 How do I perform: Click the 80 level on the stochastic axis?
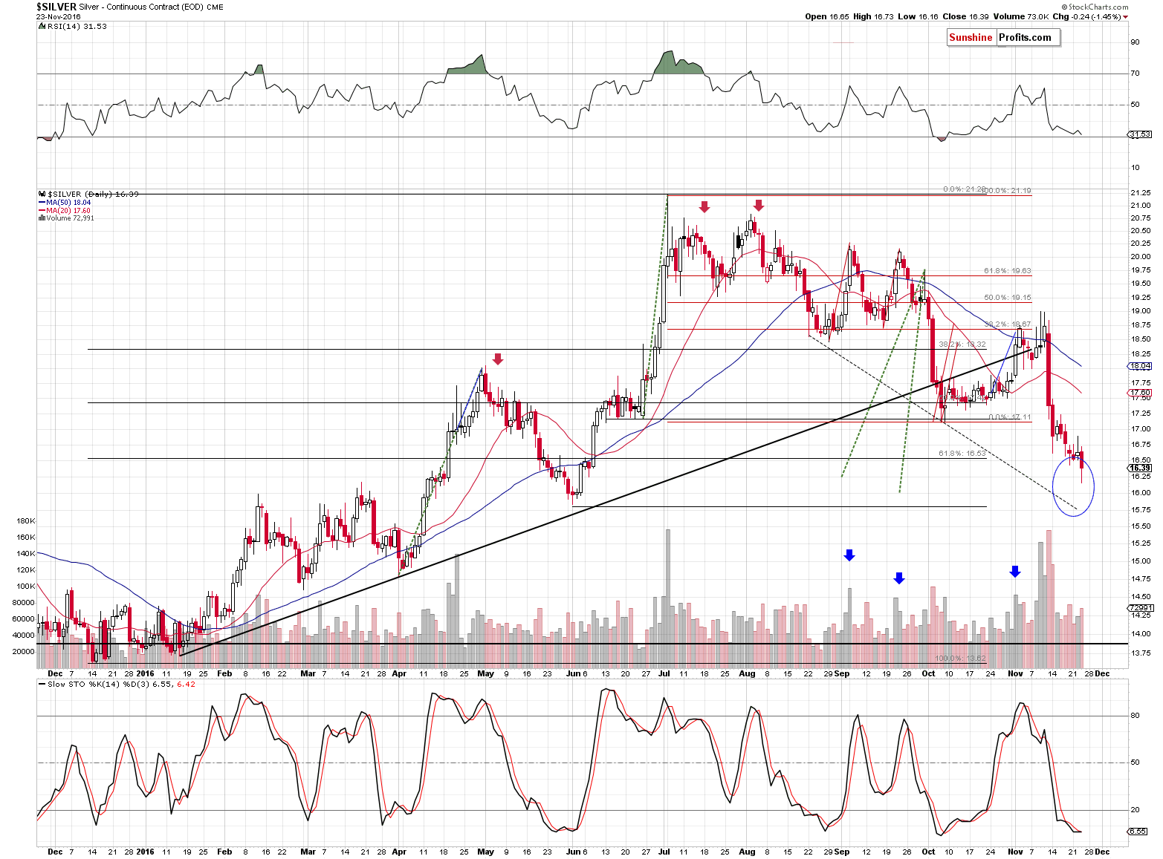[x=1135, y=716]
